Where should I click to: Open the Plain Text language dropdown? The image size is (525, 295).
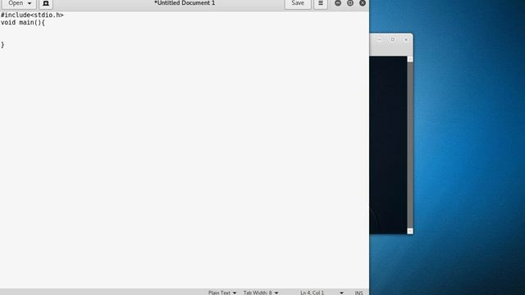222,293
